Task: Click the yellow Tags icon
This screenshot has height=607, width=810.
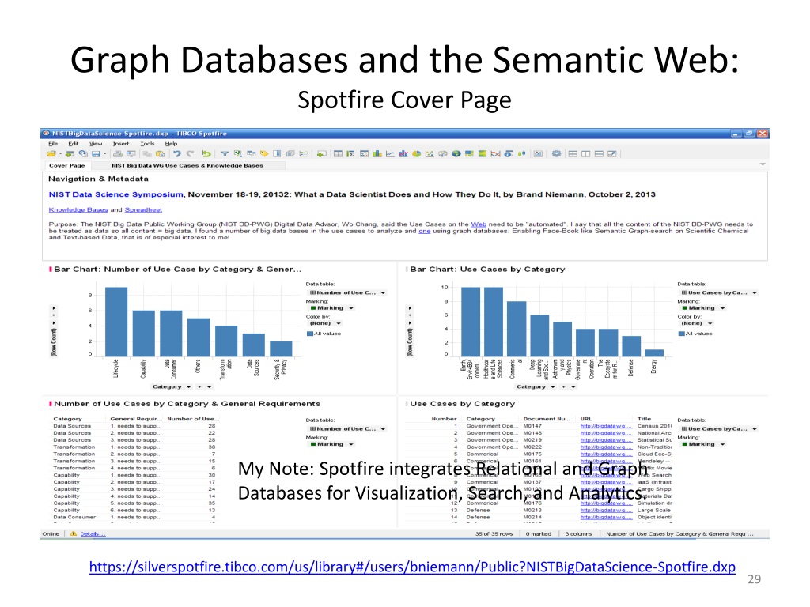Action: (x=264, y=154)
